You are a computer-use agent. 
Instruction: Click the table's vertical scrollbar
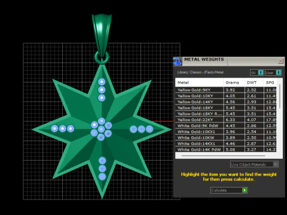pyautogui.click(x=280, y=96)
